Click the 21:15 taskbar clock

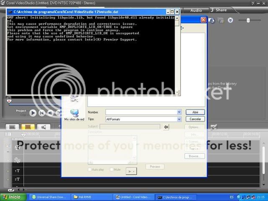tap(260, 197)
